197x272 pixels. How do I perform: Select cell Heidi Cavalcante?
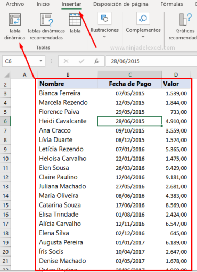[x=68, y=121]
